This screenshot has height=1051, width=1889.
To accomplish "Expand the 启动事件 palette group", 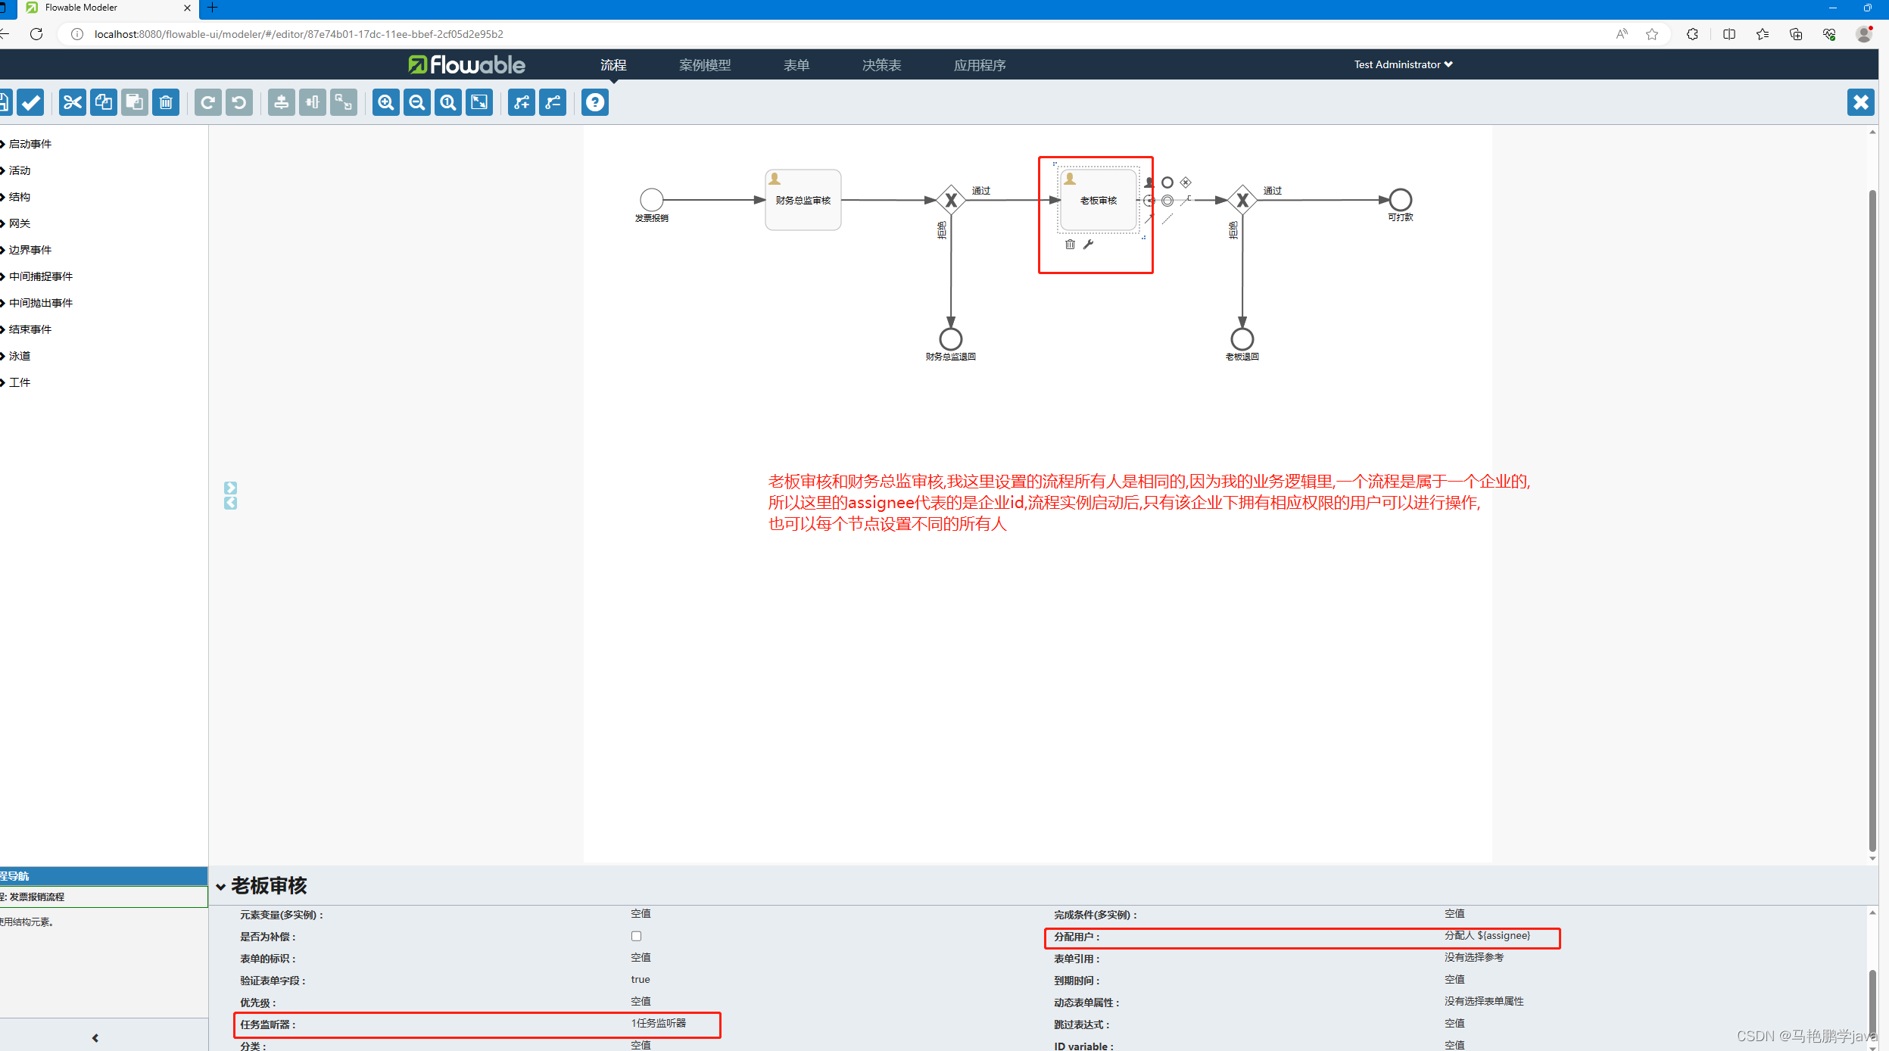I will (30, 144).
